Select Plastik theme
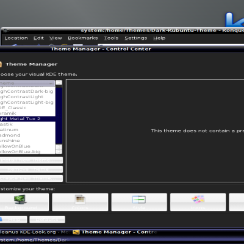Screen dimensions: 244x244 (x=27, y=124)
